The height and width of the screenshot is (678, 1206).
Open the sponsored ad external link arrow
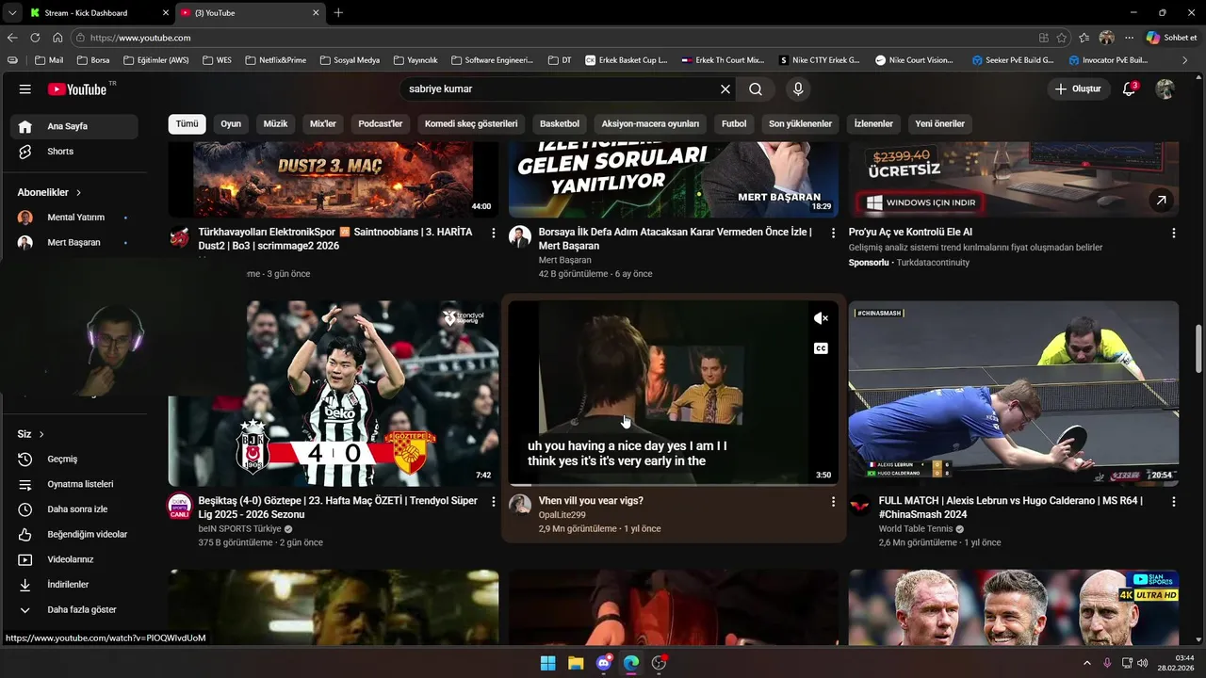pyautogui.click(x=1161, y=200)
